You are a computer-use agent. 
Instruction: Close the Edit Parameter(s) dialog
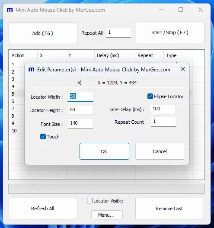(x=183, y=69)
